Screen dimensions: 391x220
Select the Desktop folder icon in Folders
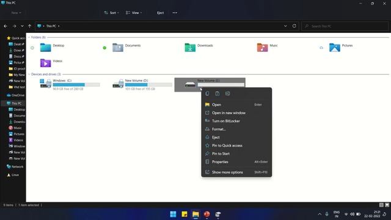45,48
